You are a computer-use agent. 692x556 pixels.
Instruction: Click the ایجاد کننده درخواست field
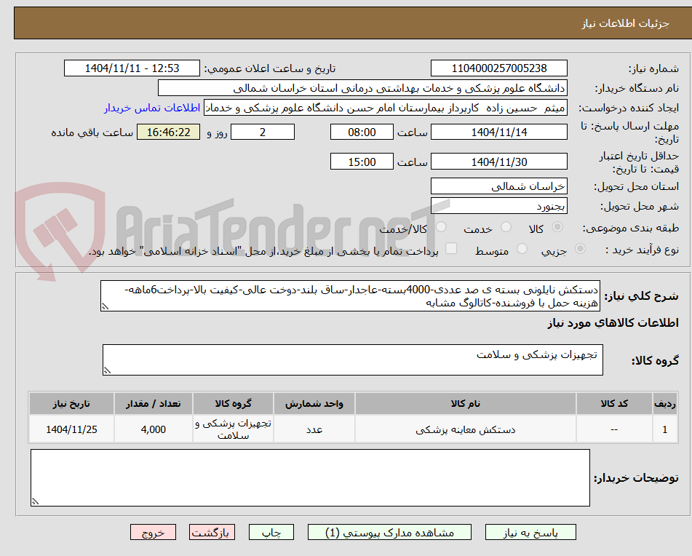(385, 108)
